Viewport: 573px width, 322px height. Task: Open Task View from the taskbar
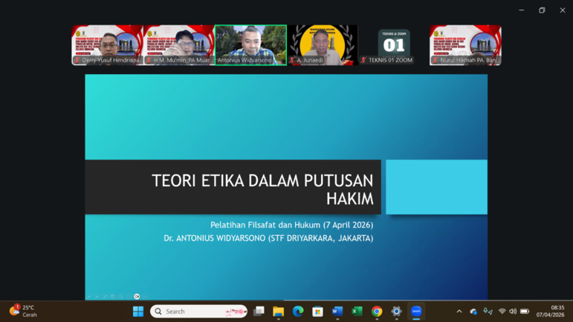tap(259, 312)
